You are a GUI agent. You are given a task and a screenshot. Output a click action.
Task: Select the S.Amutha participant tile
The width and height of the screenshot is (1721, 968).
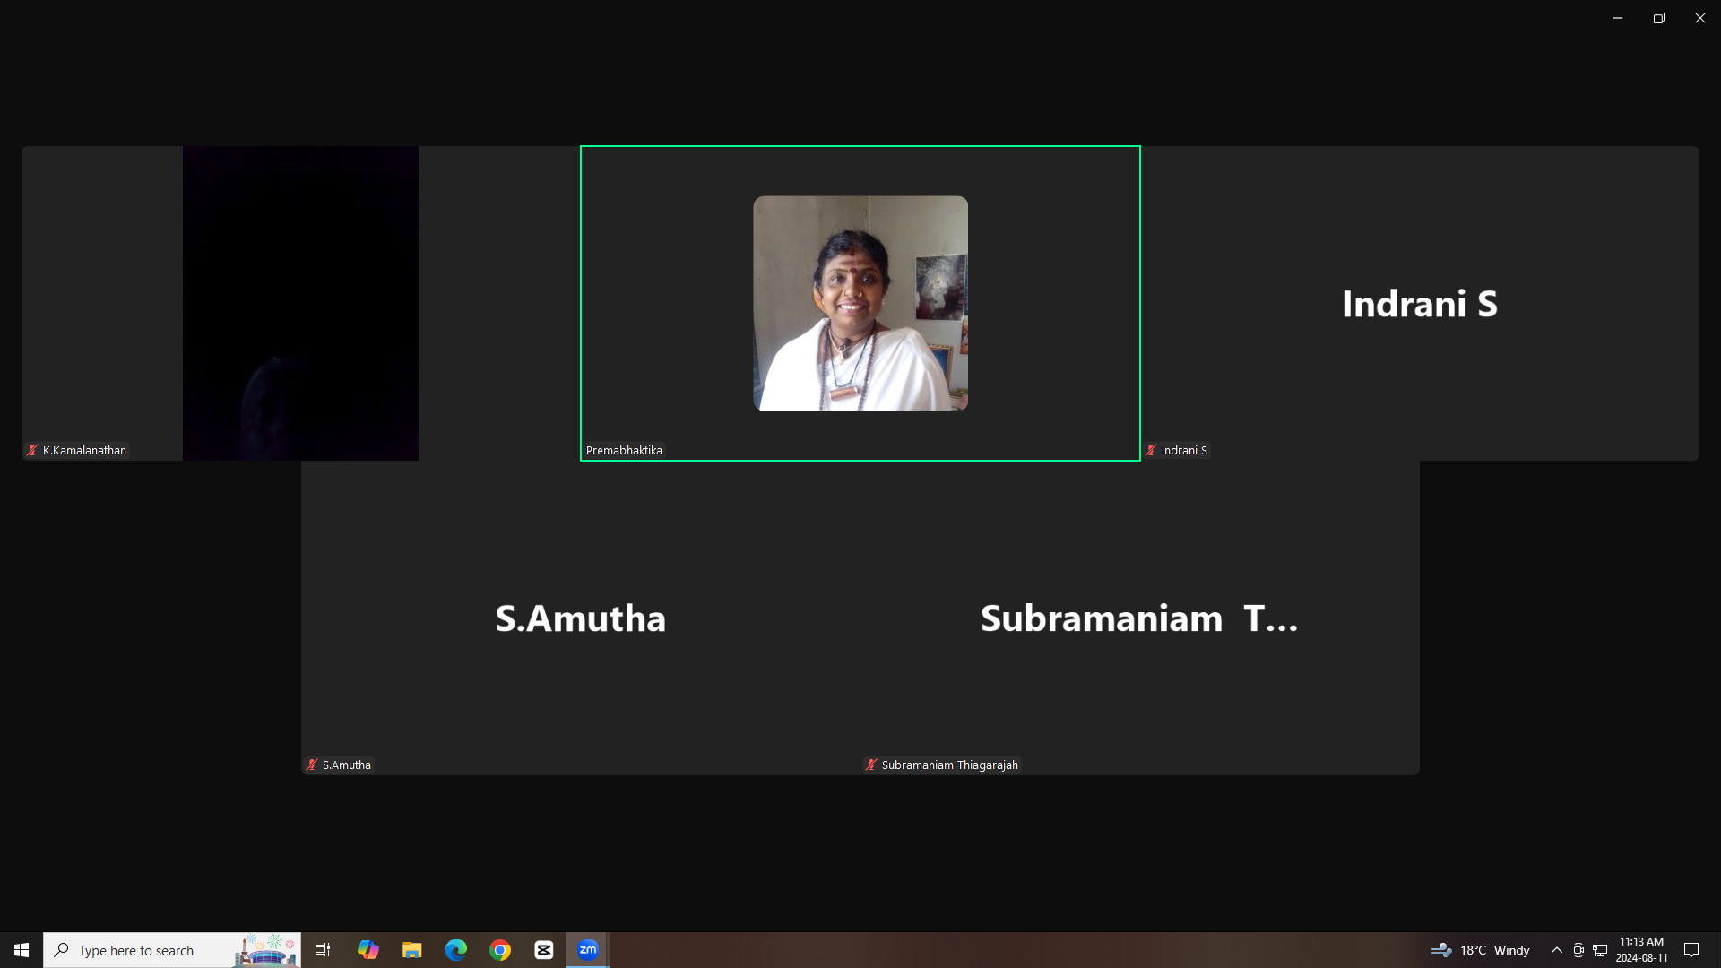coord(581,618)
